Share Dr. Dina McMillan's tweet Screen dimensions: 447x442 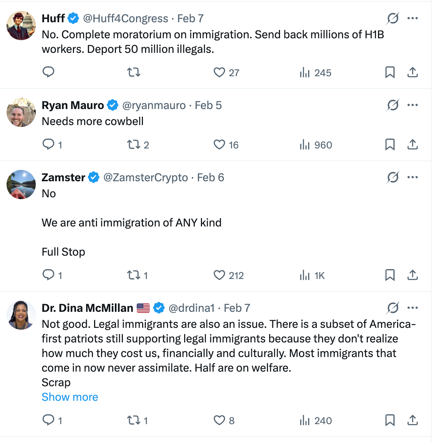(412, 420)
